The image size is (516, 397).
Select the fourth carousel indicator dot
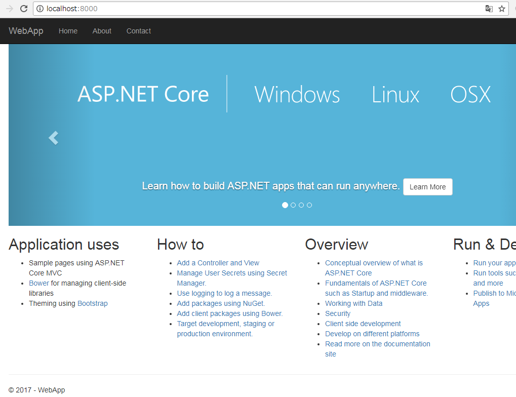tap(309, 205)
